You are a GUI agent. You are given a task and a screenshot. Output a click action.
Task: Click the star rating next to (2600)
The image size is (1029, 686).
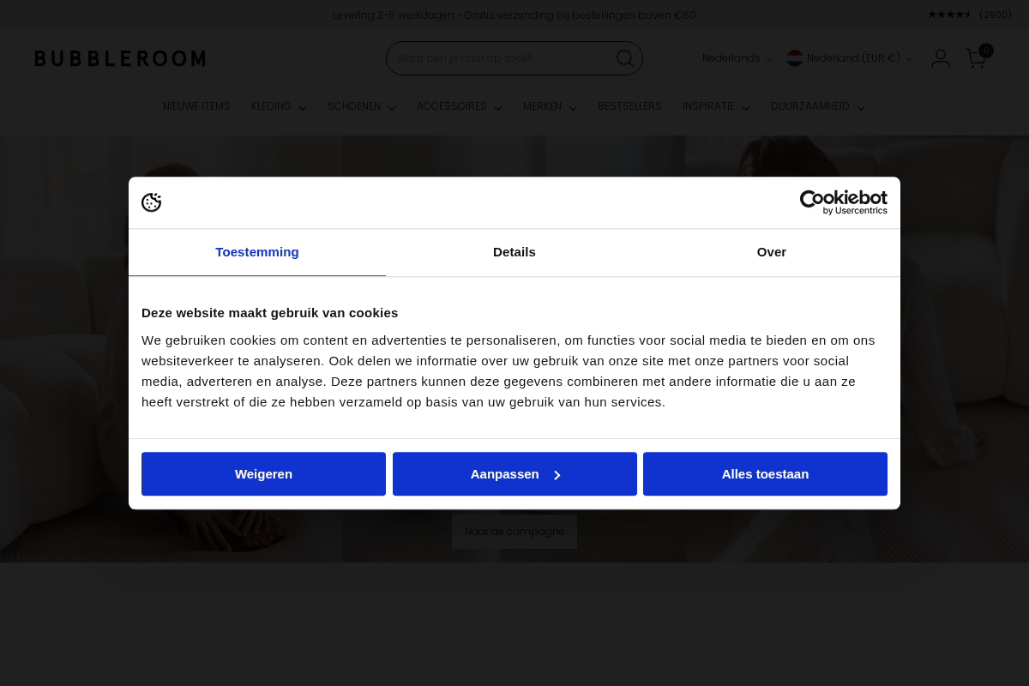click(x=948, y=15)
